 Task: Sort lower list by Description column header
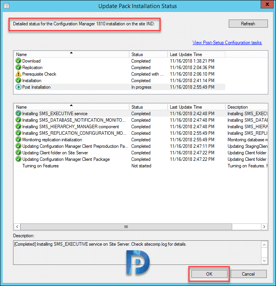pos(246,107)
